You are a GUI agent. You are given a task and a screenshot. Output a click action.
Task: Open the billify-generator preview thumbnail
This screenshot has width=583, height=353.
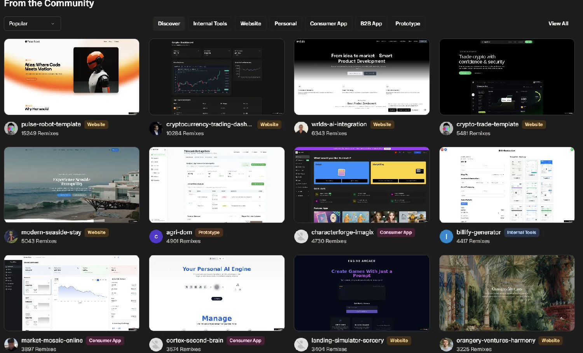pyautogui.click(x=507, y=185)
